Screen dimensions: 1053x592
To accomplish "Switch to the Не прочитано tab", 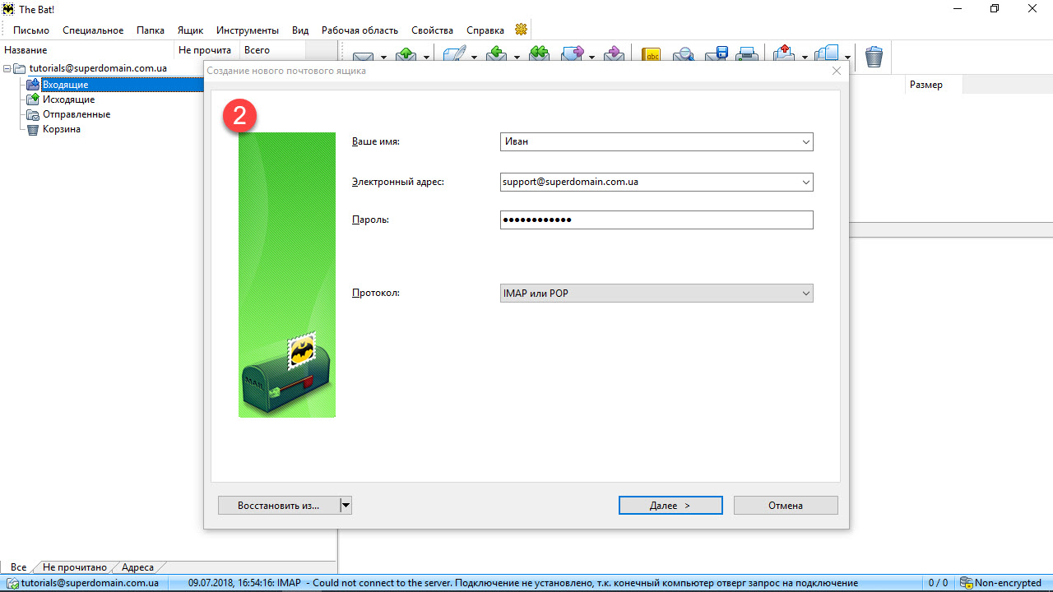I will (x=75, y=567).
